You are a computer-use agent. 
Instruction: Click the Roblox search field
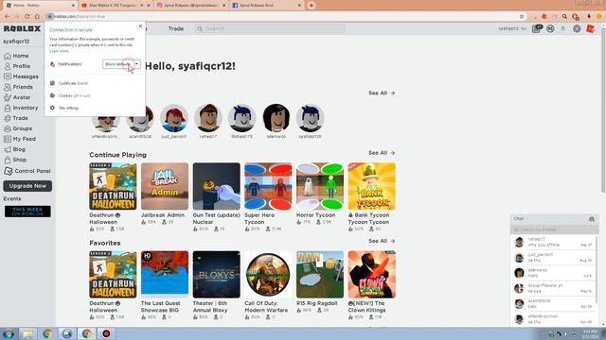coord(270,29)
